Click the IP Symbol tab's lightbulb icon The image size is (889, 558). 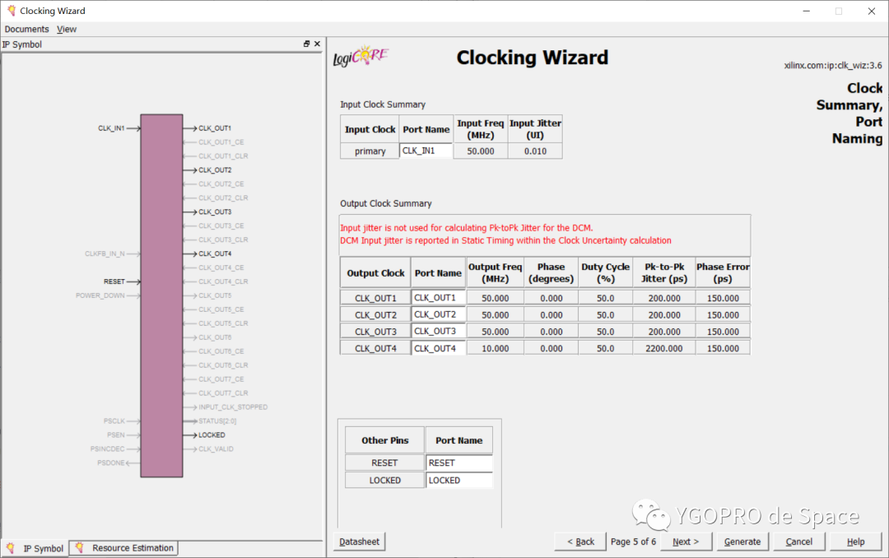[x=11, y=548]
